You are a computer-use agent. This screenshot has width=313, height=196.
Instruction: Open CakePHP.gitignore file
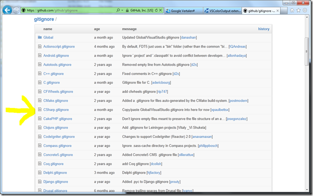[58, 119]
